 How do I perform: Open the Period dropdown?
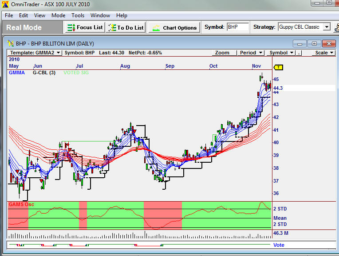click(x=251, y=53)
